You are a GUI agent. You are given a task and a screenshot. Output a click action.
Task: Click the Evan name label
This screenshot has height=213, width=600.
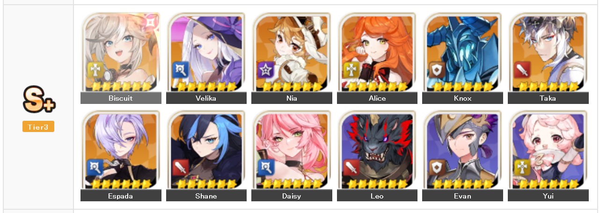coord(462,196)
